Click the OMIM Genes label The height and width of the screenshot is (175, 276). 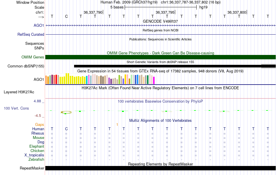coord(33,57)
